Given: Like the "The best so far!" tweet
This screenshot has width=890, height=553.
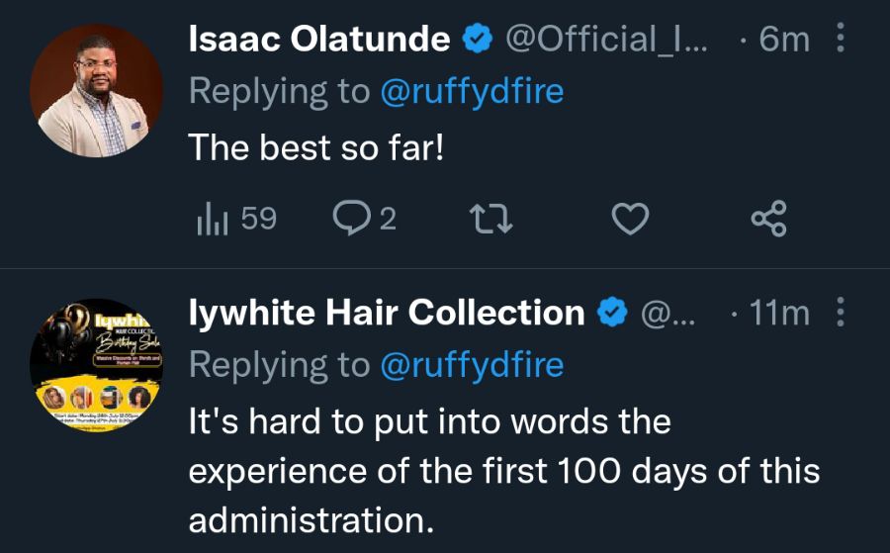Looking at the screenshot, I should click(630, 219).
